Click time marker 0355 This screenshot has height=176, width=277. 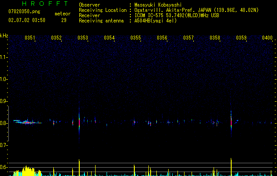click(136, 38)
